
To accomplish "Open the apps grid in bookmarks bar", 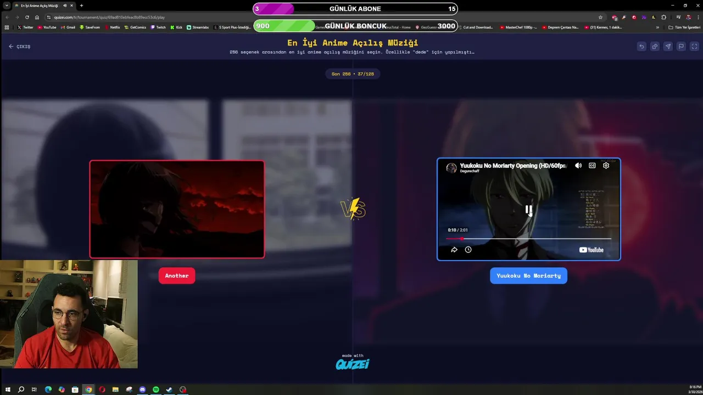I will (x=7, y=27).
